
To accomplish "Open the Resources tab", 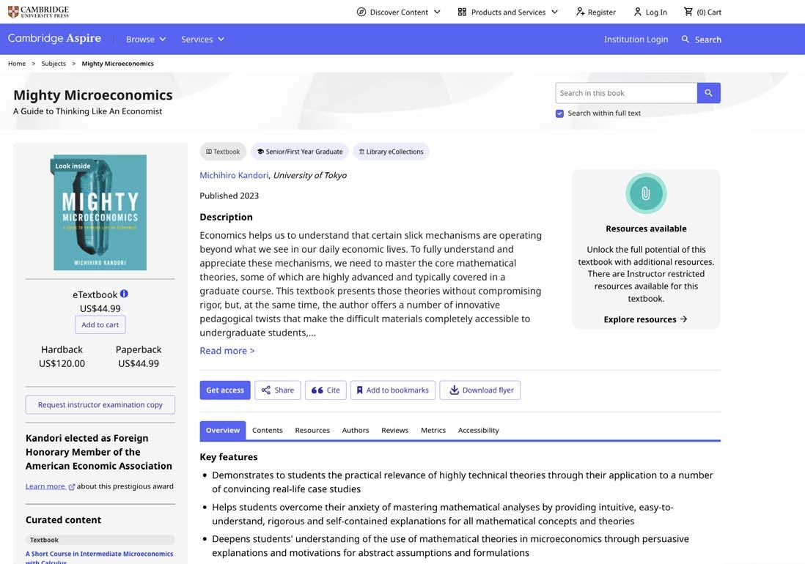I will pos(312,430).
